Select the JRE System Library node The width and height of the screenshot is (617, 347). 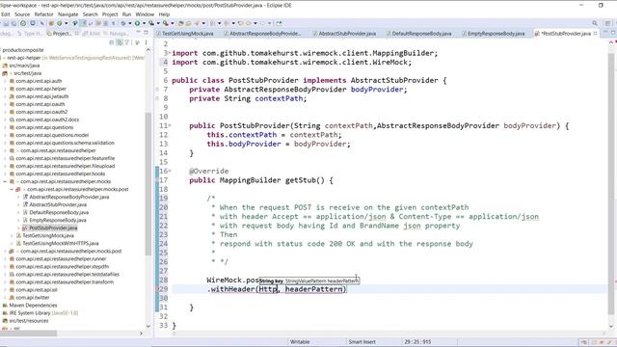[43, 313]
